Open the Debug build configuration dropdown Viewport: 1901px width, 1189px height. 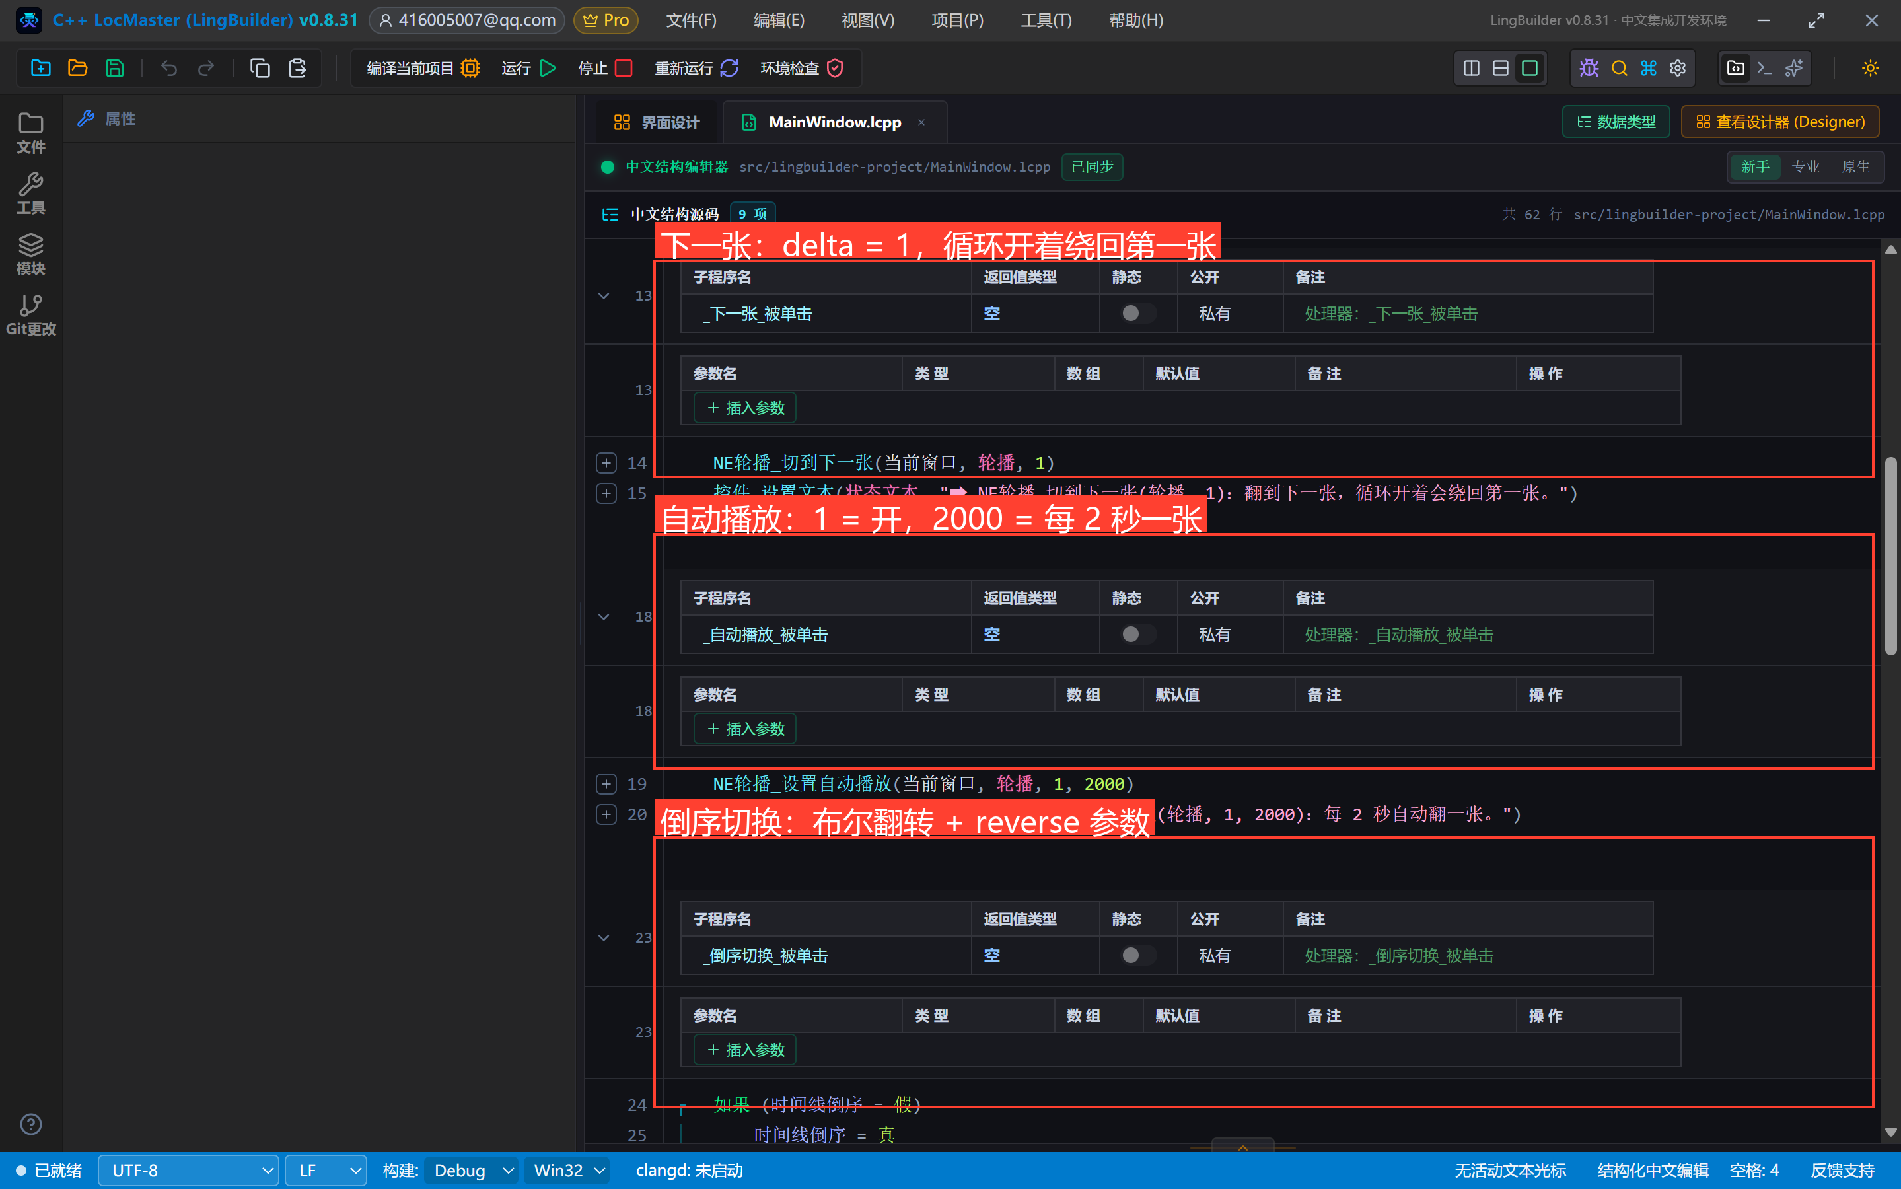click(472, 1170)
